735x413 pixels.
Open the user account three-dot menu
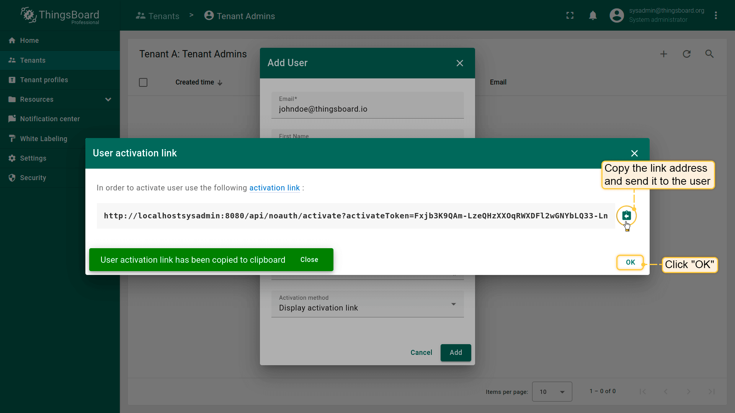pyautogui.click(x=715, y=15)
